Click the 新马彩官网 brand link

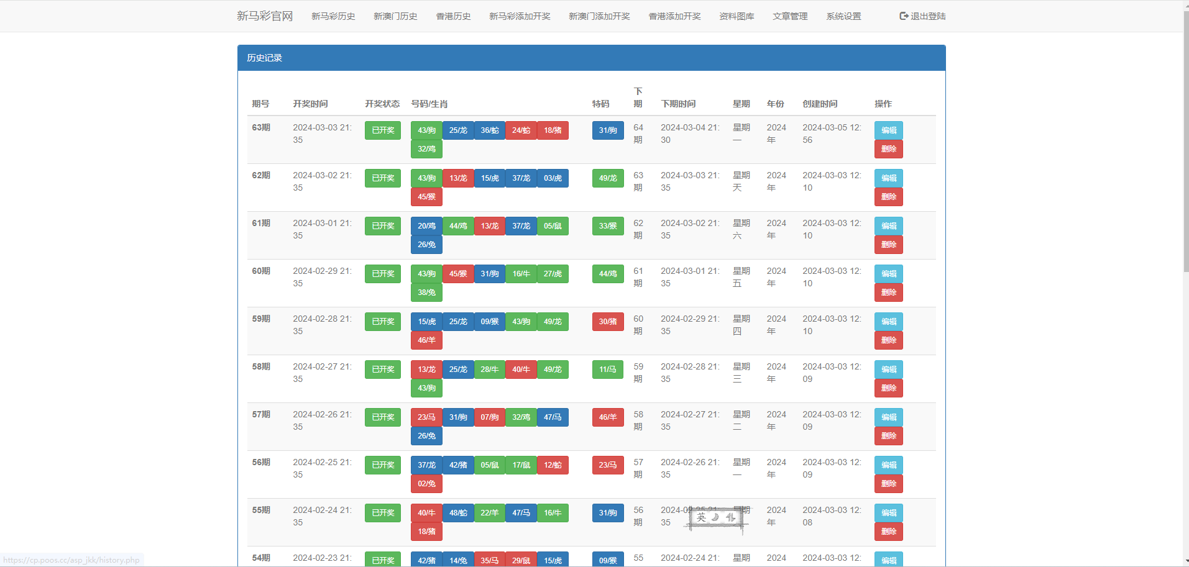pos(265,16)
